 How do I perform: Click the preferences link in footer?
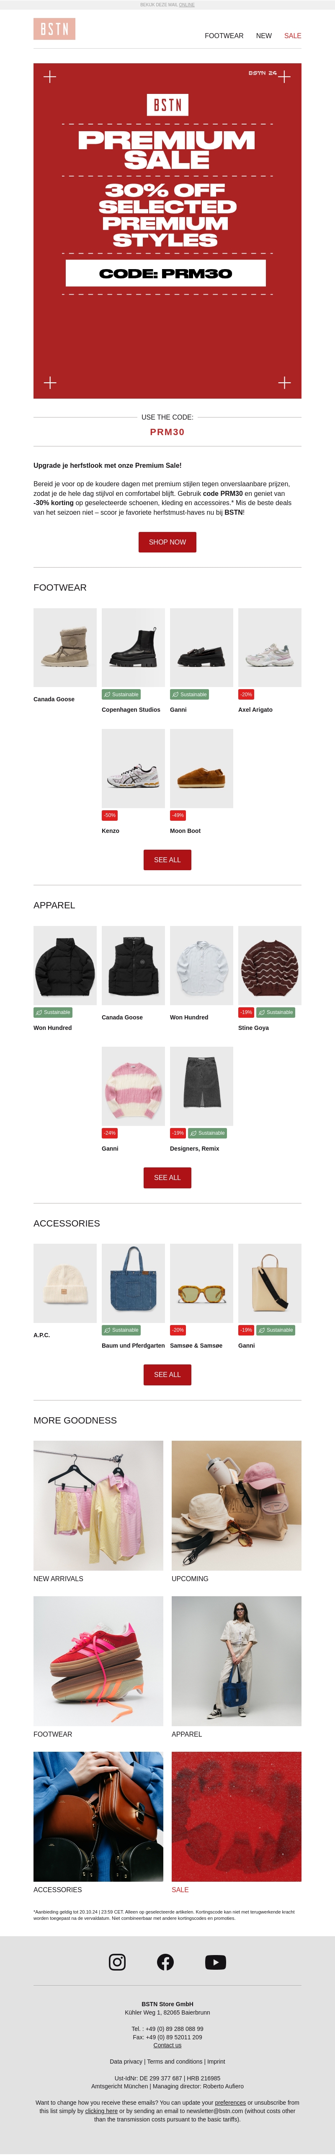(x=231, y=2102)
